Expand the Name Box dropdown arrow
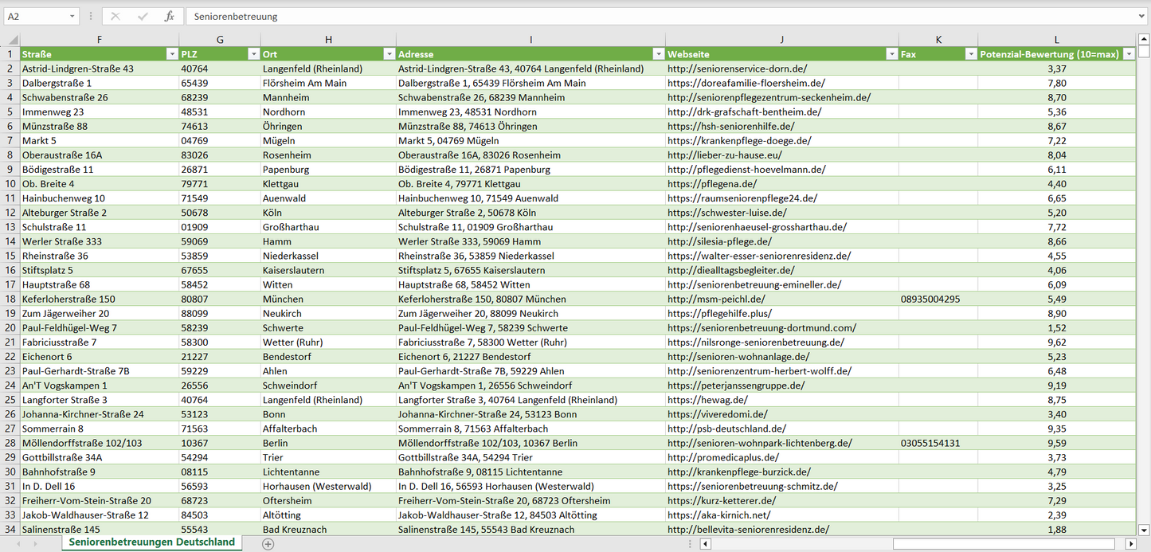This screenshot has height=552, width=1151. click(x=72, y=16)
